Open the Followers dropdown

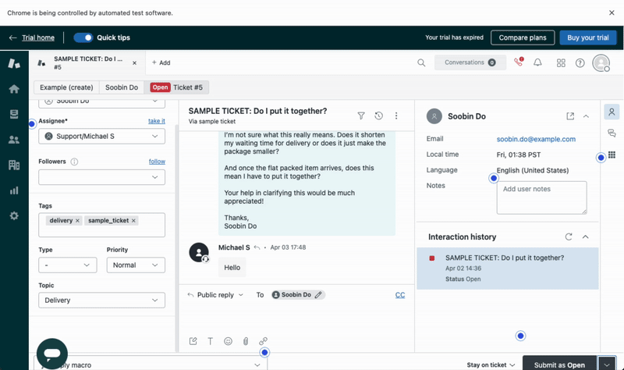pyautogui.click(x=102, y=177)
